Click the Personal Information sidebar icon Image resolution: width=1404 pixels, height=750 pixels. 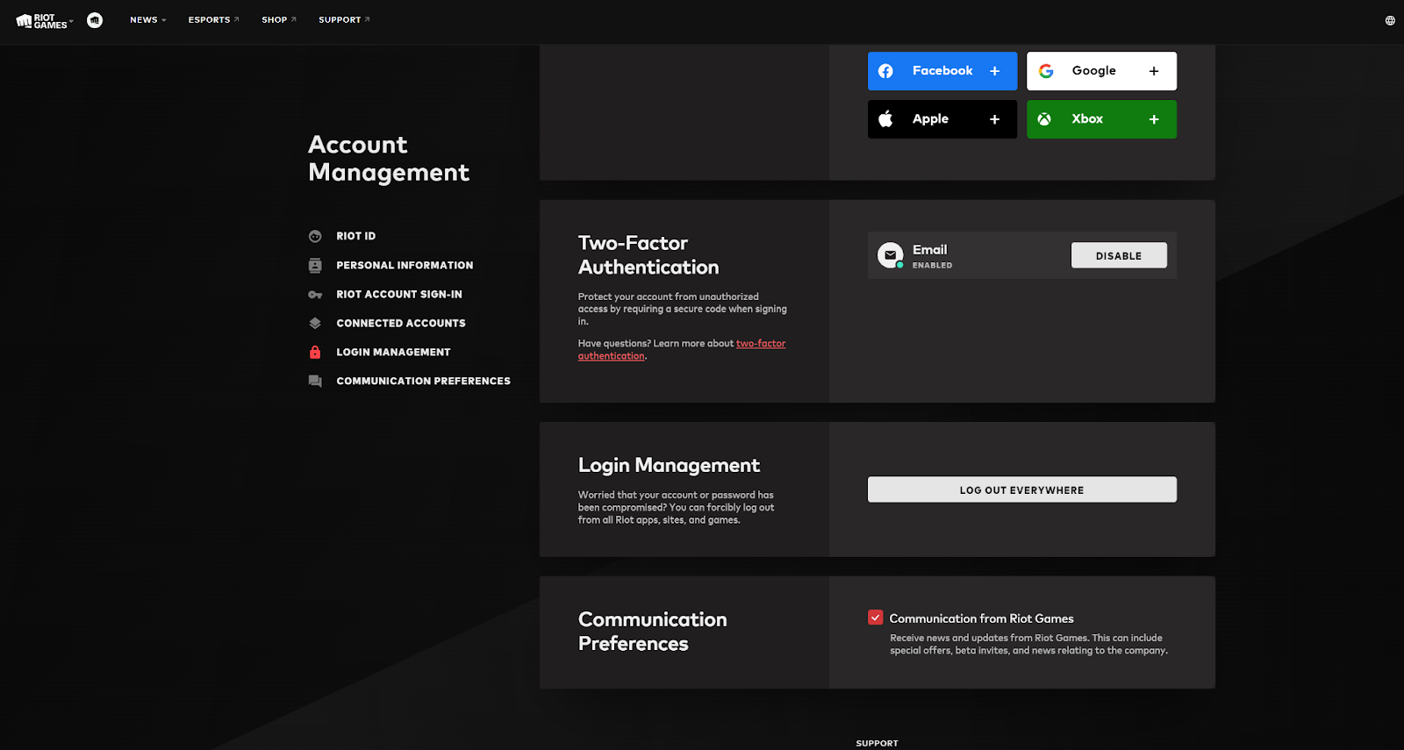click(315, 265)
